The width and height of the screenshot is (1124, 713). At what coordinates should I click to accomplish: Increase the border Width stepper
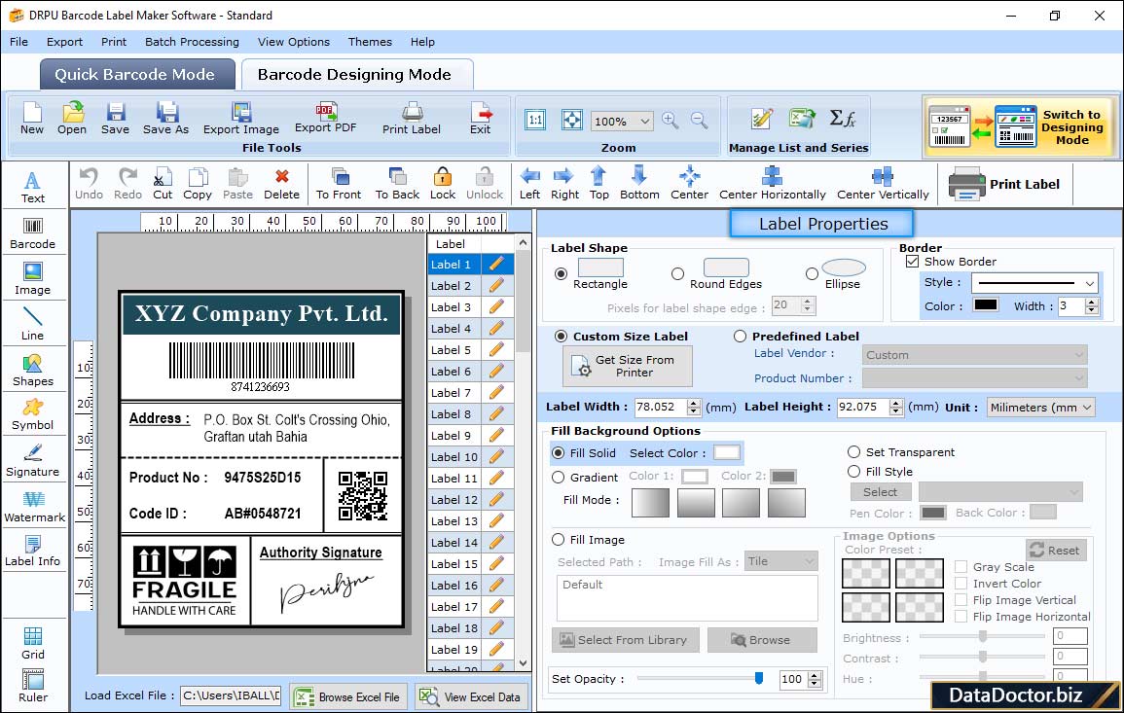tap(1092, 302)
